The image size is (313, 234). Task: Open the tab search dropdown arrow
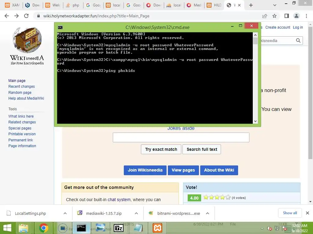pos(275,5)
